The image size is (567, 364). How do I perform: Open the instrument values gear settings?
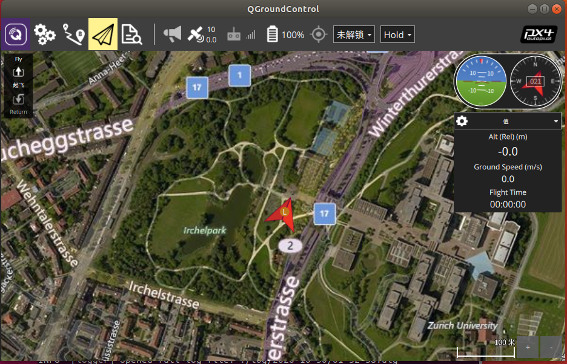coord(462,120)
